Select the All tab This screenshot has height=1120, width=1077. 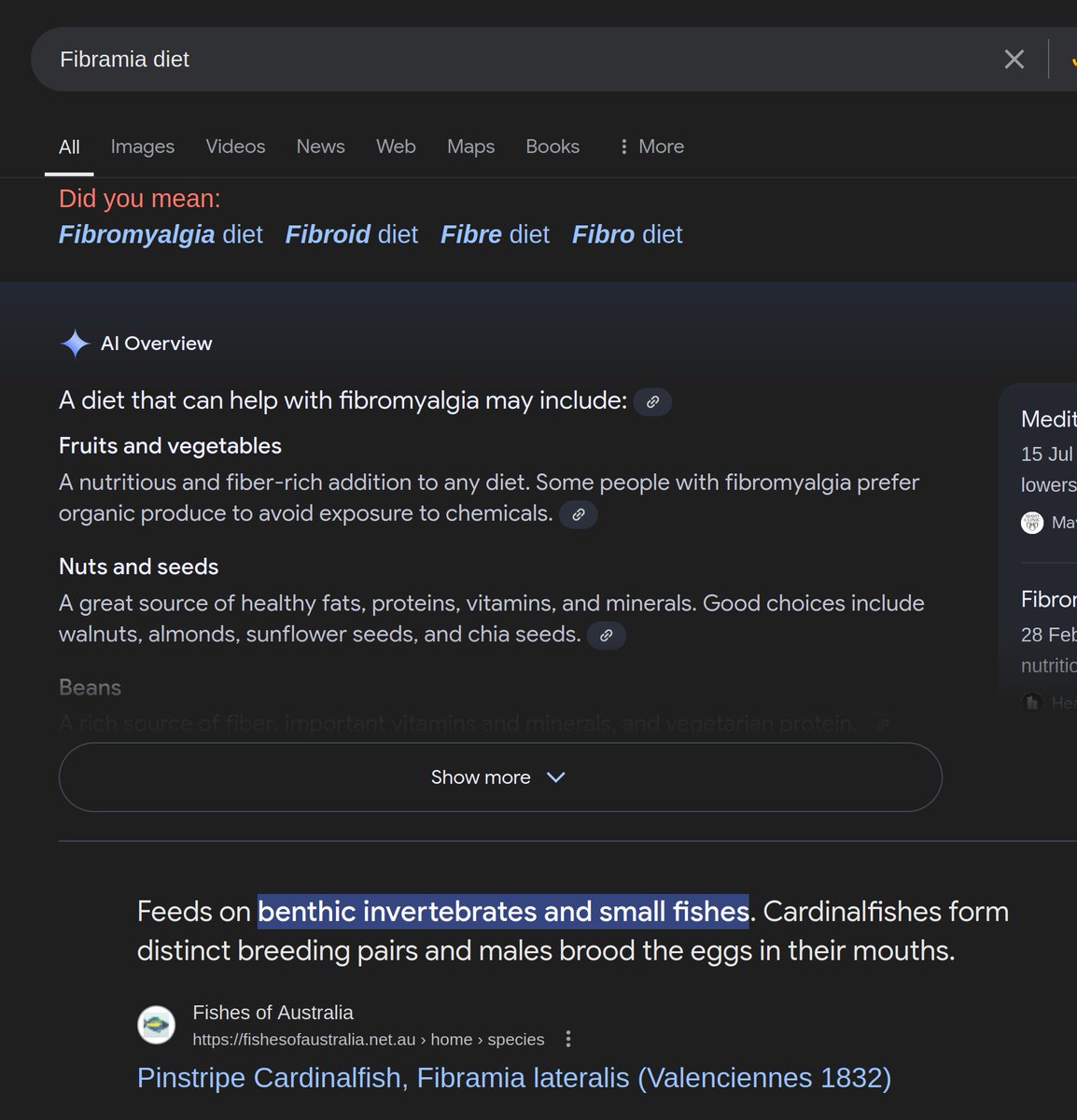69,147
